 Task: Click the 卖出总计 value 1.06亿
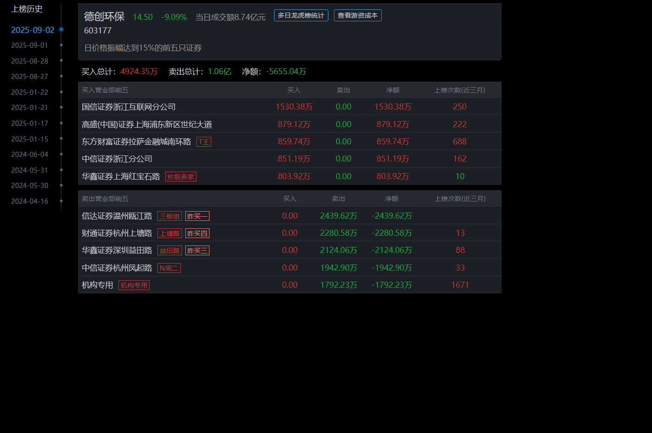(220, 71)
